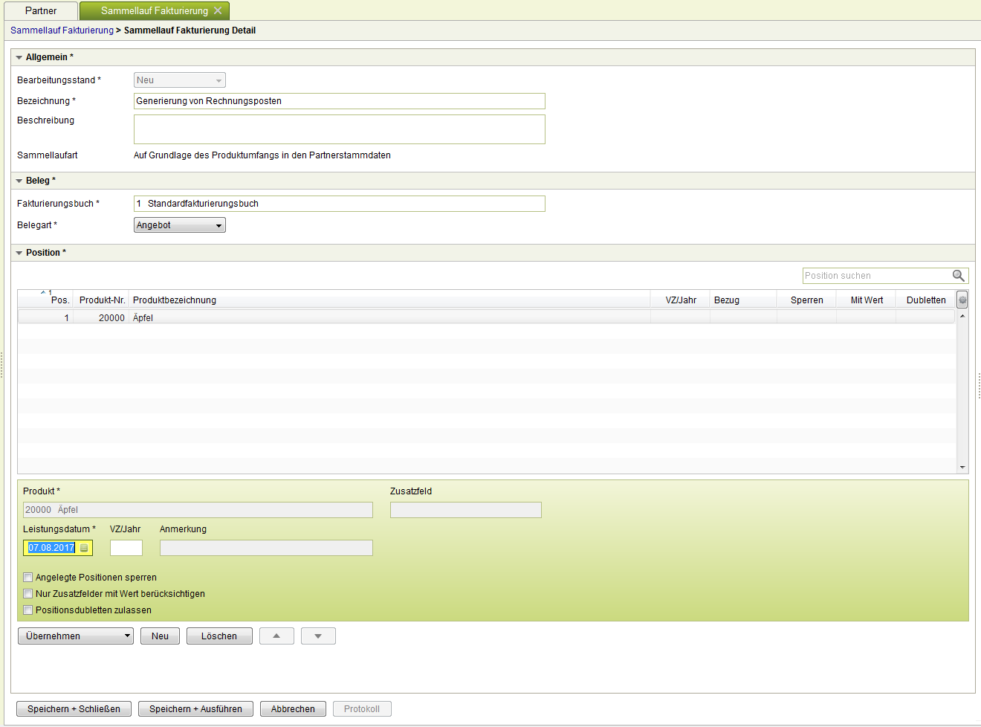Go to Sammellauf Fakturierung breadcrumb link
Screen dimensions: 981x727
[62, 30]
